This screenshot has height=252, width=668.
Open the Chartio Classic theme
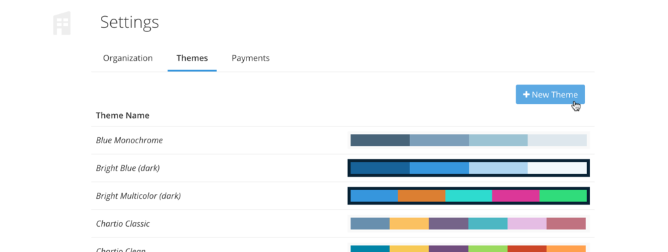click(123, 223)
